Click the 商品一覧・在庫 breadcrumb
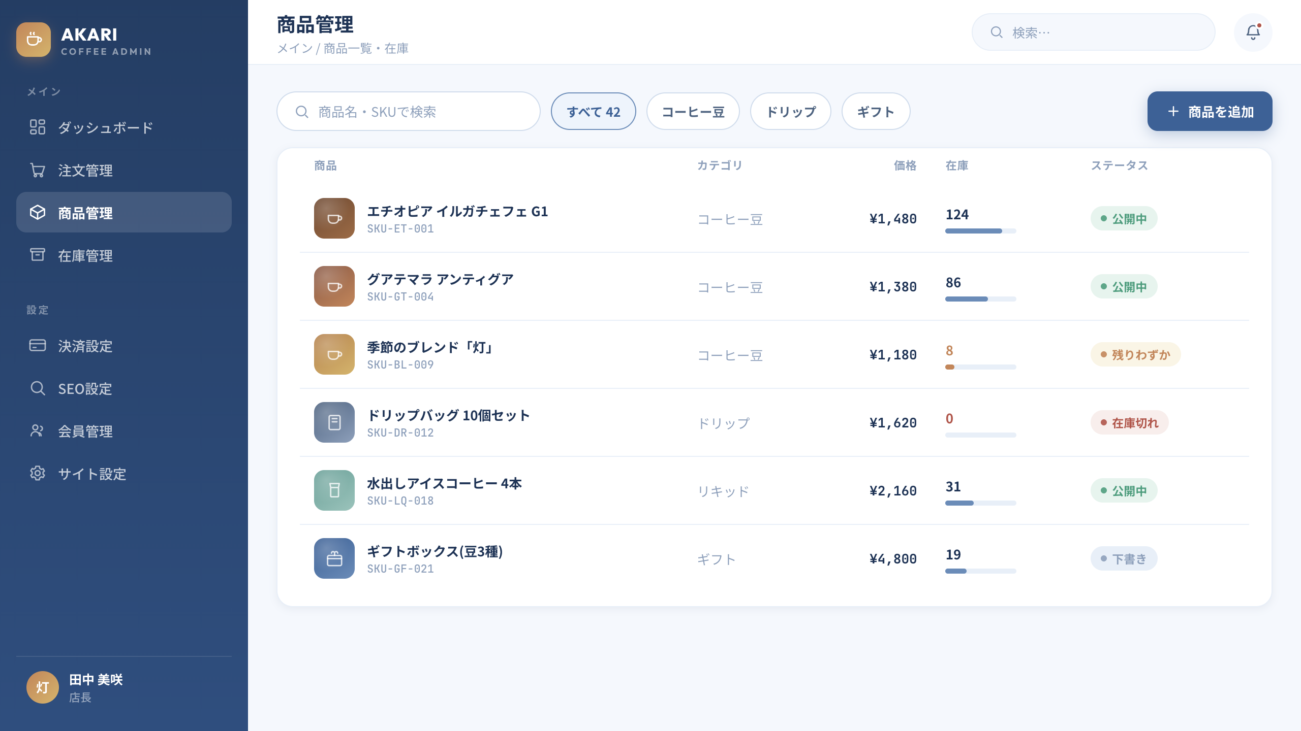Screen dimensions: 1301x731 366,48
